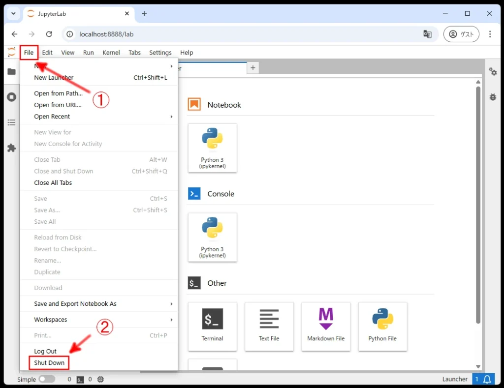The height and width of the screenshot is (388, 504).
Task: Click the Other section heading
Action: coord(217,283)
